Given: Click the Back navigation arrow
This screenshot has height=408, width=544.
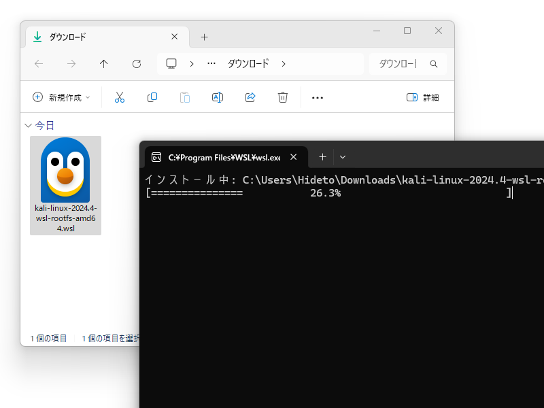Looking at the screenshot, I should point(39,63).
